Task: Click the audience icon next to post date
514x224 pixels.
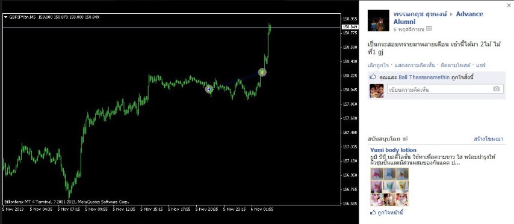Action: click(429, 29)
